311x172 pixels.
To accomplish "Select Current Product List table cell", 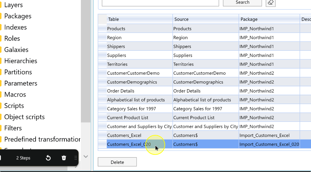I will coord(140,118).
